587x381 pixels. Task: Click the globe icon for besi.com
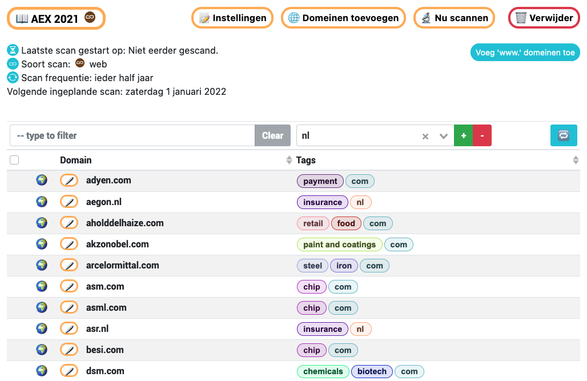42,350
